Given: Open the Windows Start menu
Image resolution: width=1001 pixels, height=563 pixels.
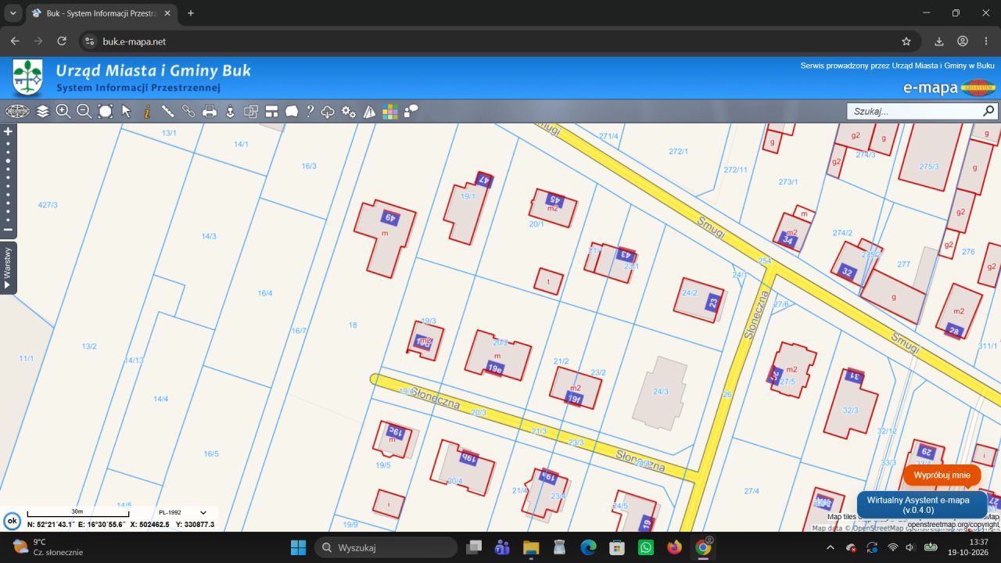Looking at the screenshot, I should (x=299, y=547).
